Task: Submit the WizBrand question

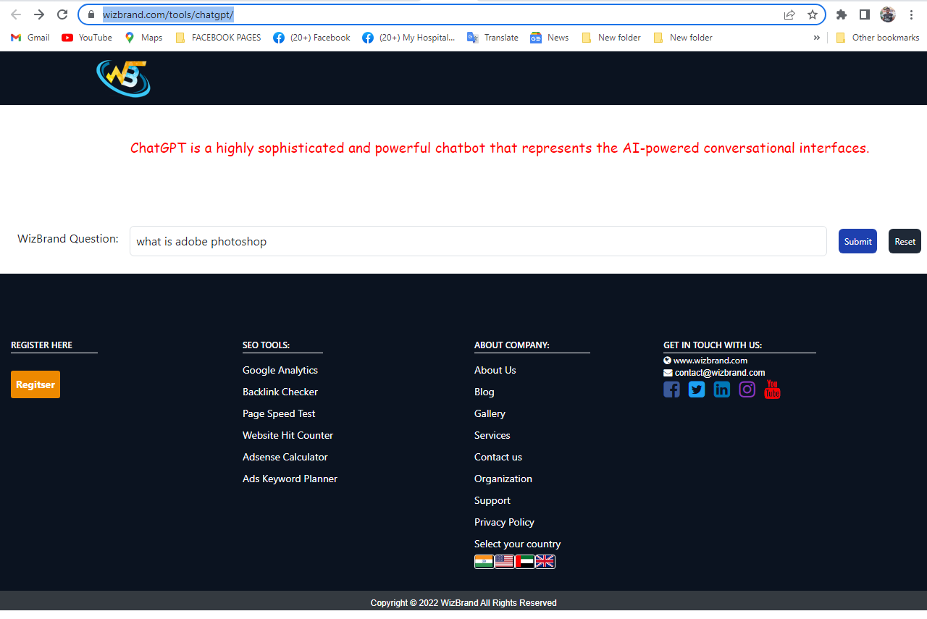Action: (x=857, y=241)
